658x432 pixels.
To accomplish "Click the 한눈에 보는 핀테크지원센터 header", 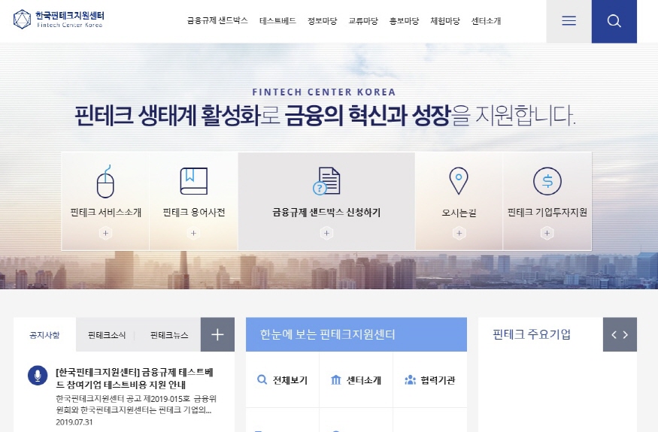I will (356, 334).
